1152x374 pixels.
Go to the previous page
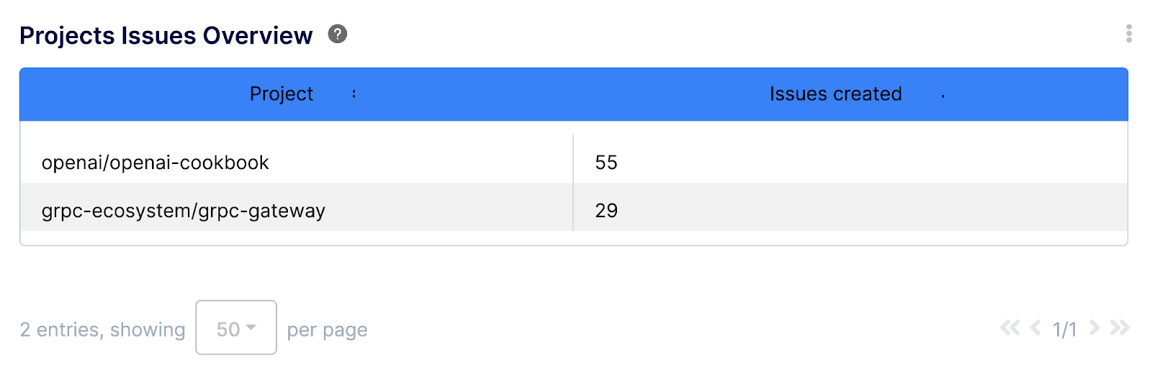1035,329
